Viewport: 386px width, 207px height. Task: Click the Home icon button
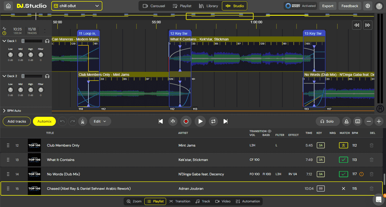[9, 6]
